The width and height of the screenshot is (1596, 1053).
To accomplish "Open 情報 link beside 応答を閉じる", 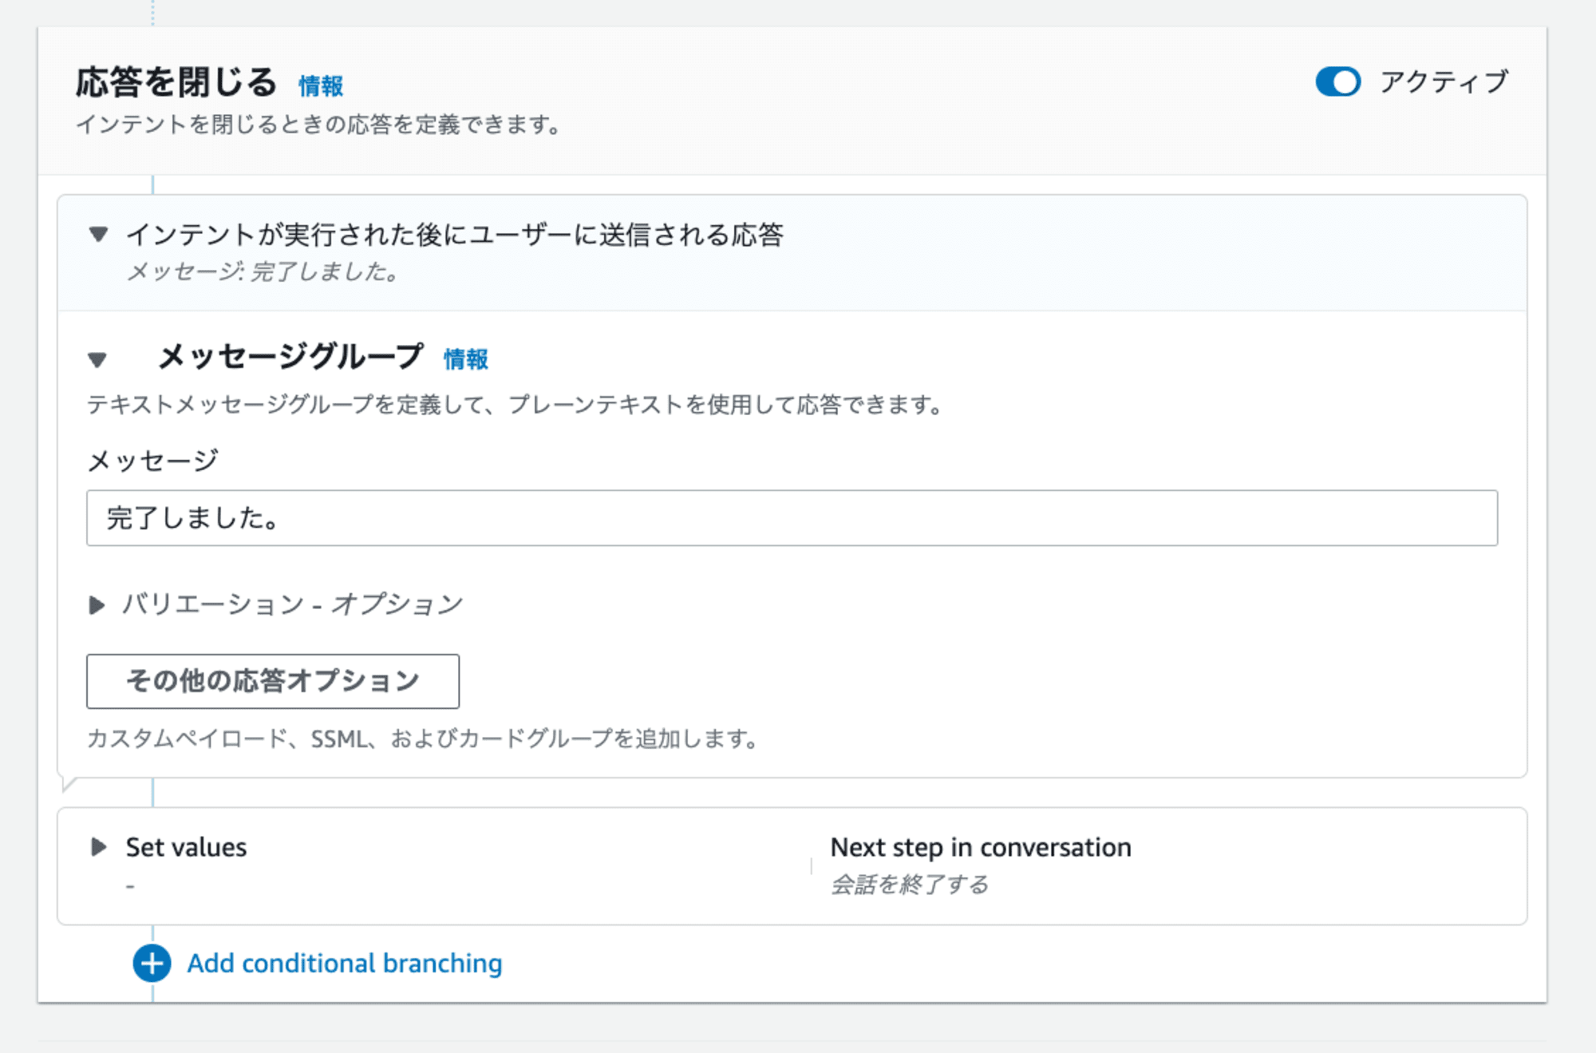I will coord(321,85).
